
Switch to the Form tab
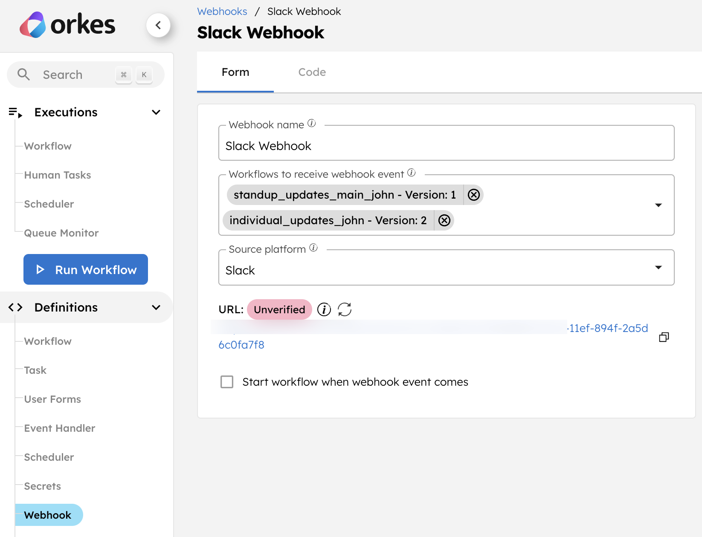[235, 72]
